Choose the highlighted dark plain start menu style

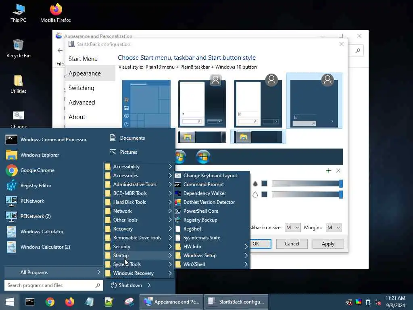pyautogui.click(x=314, y=101)
